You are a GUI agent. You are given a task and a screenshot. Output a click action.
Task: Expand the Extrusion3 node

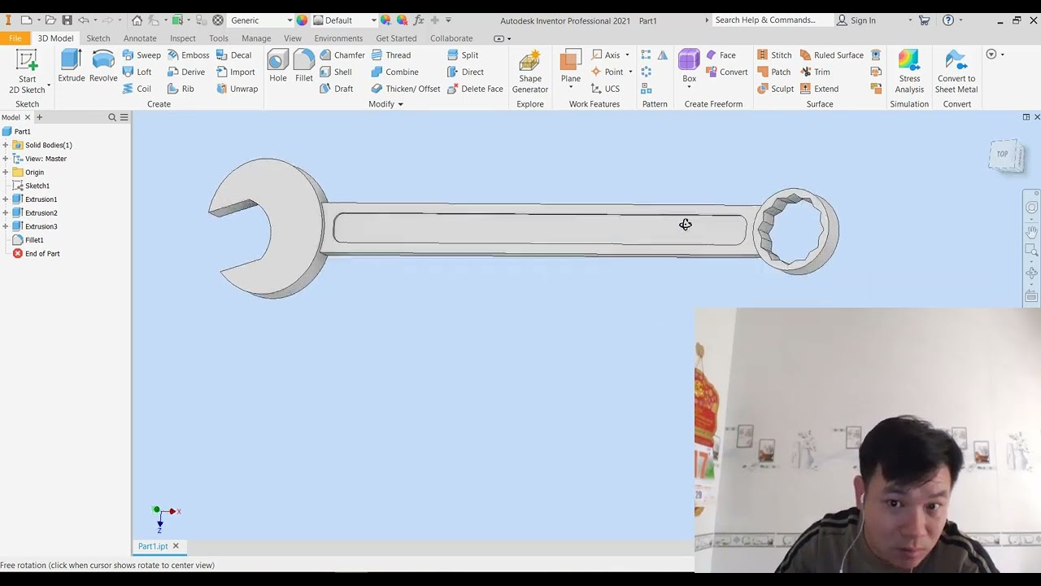click(x=6, y=226)
